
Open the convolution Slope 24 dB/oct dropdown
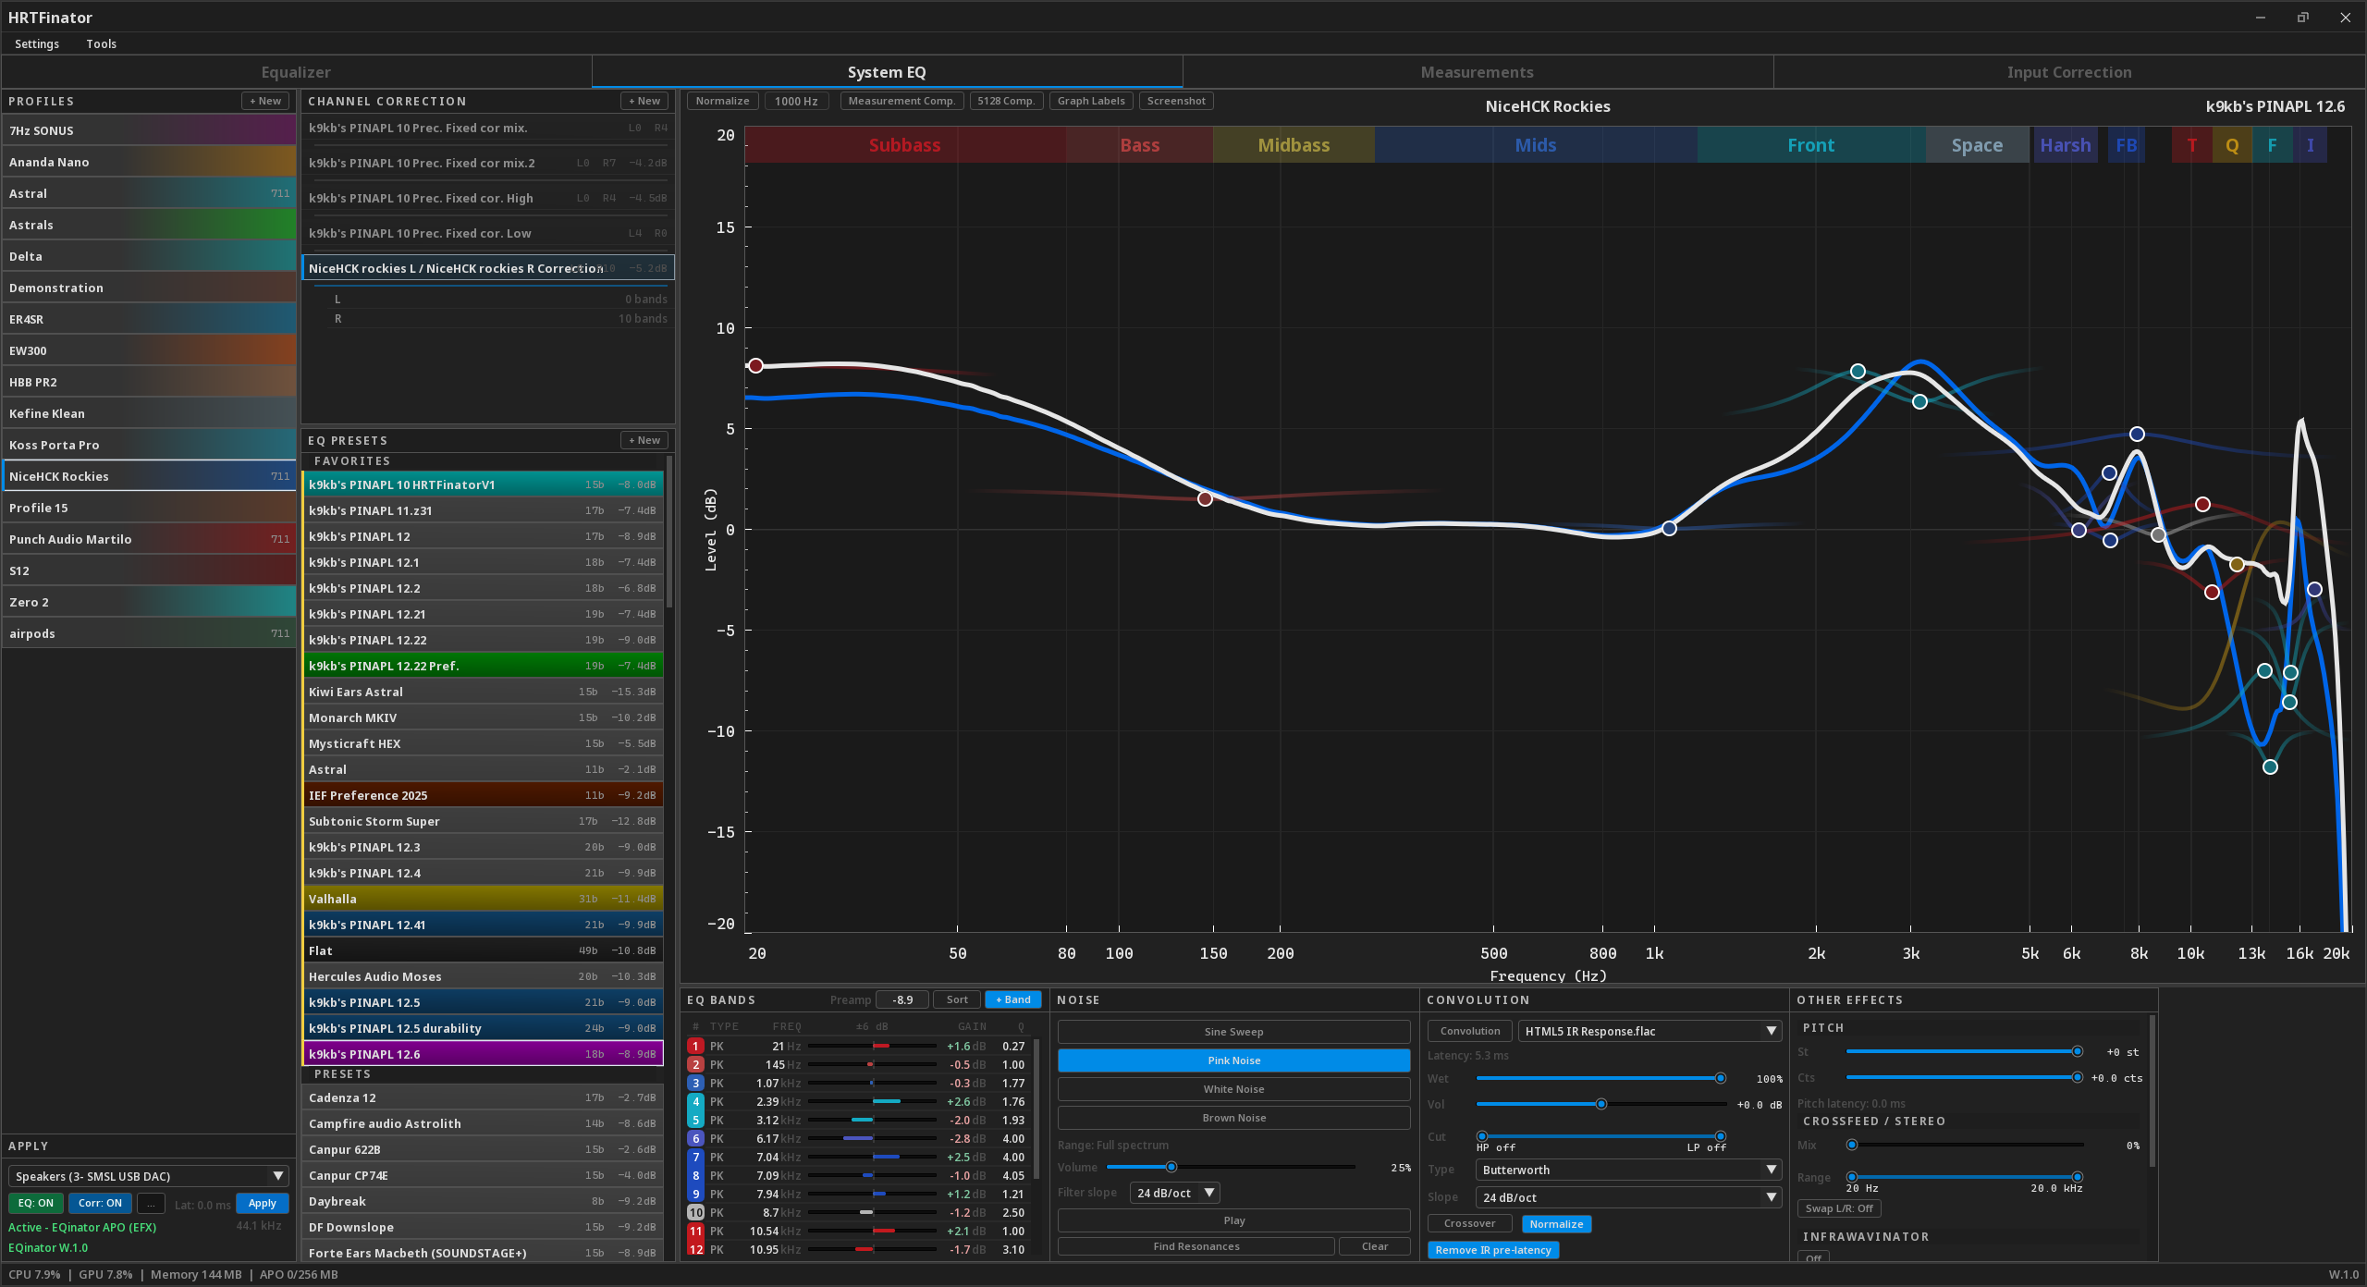point(1628,1197)
